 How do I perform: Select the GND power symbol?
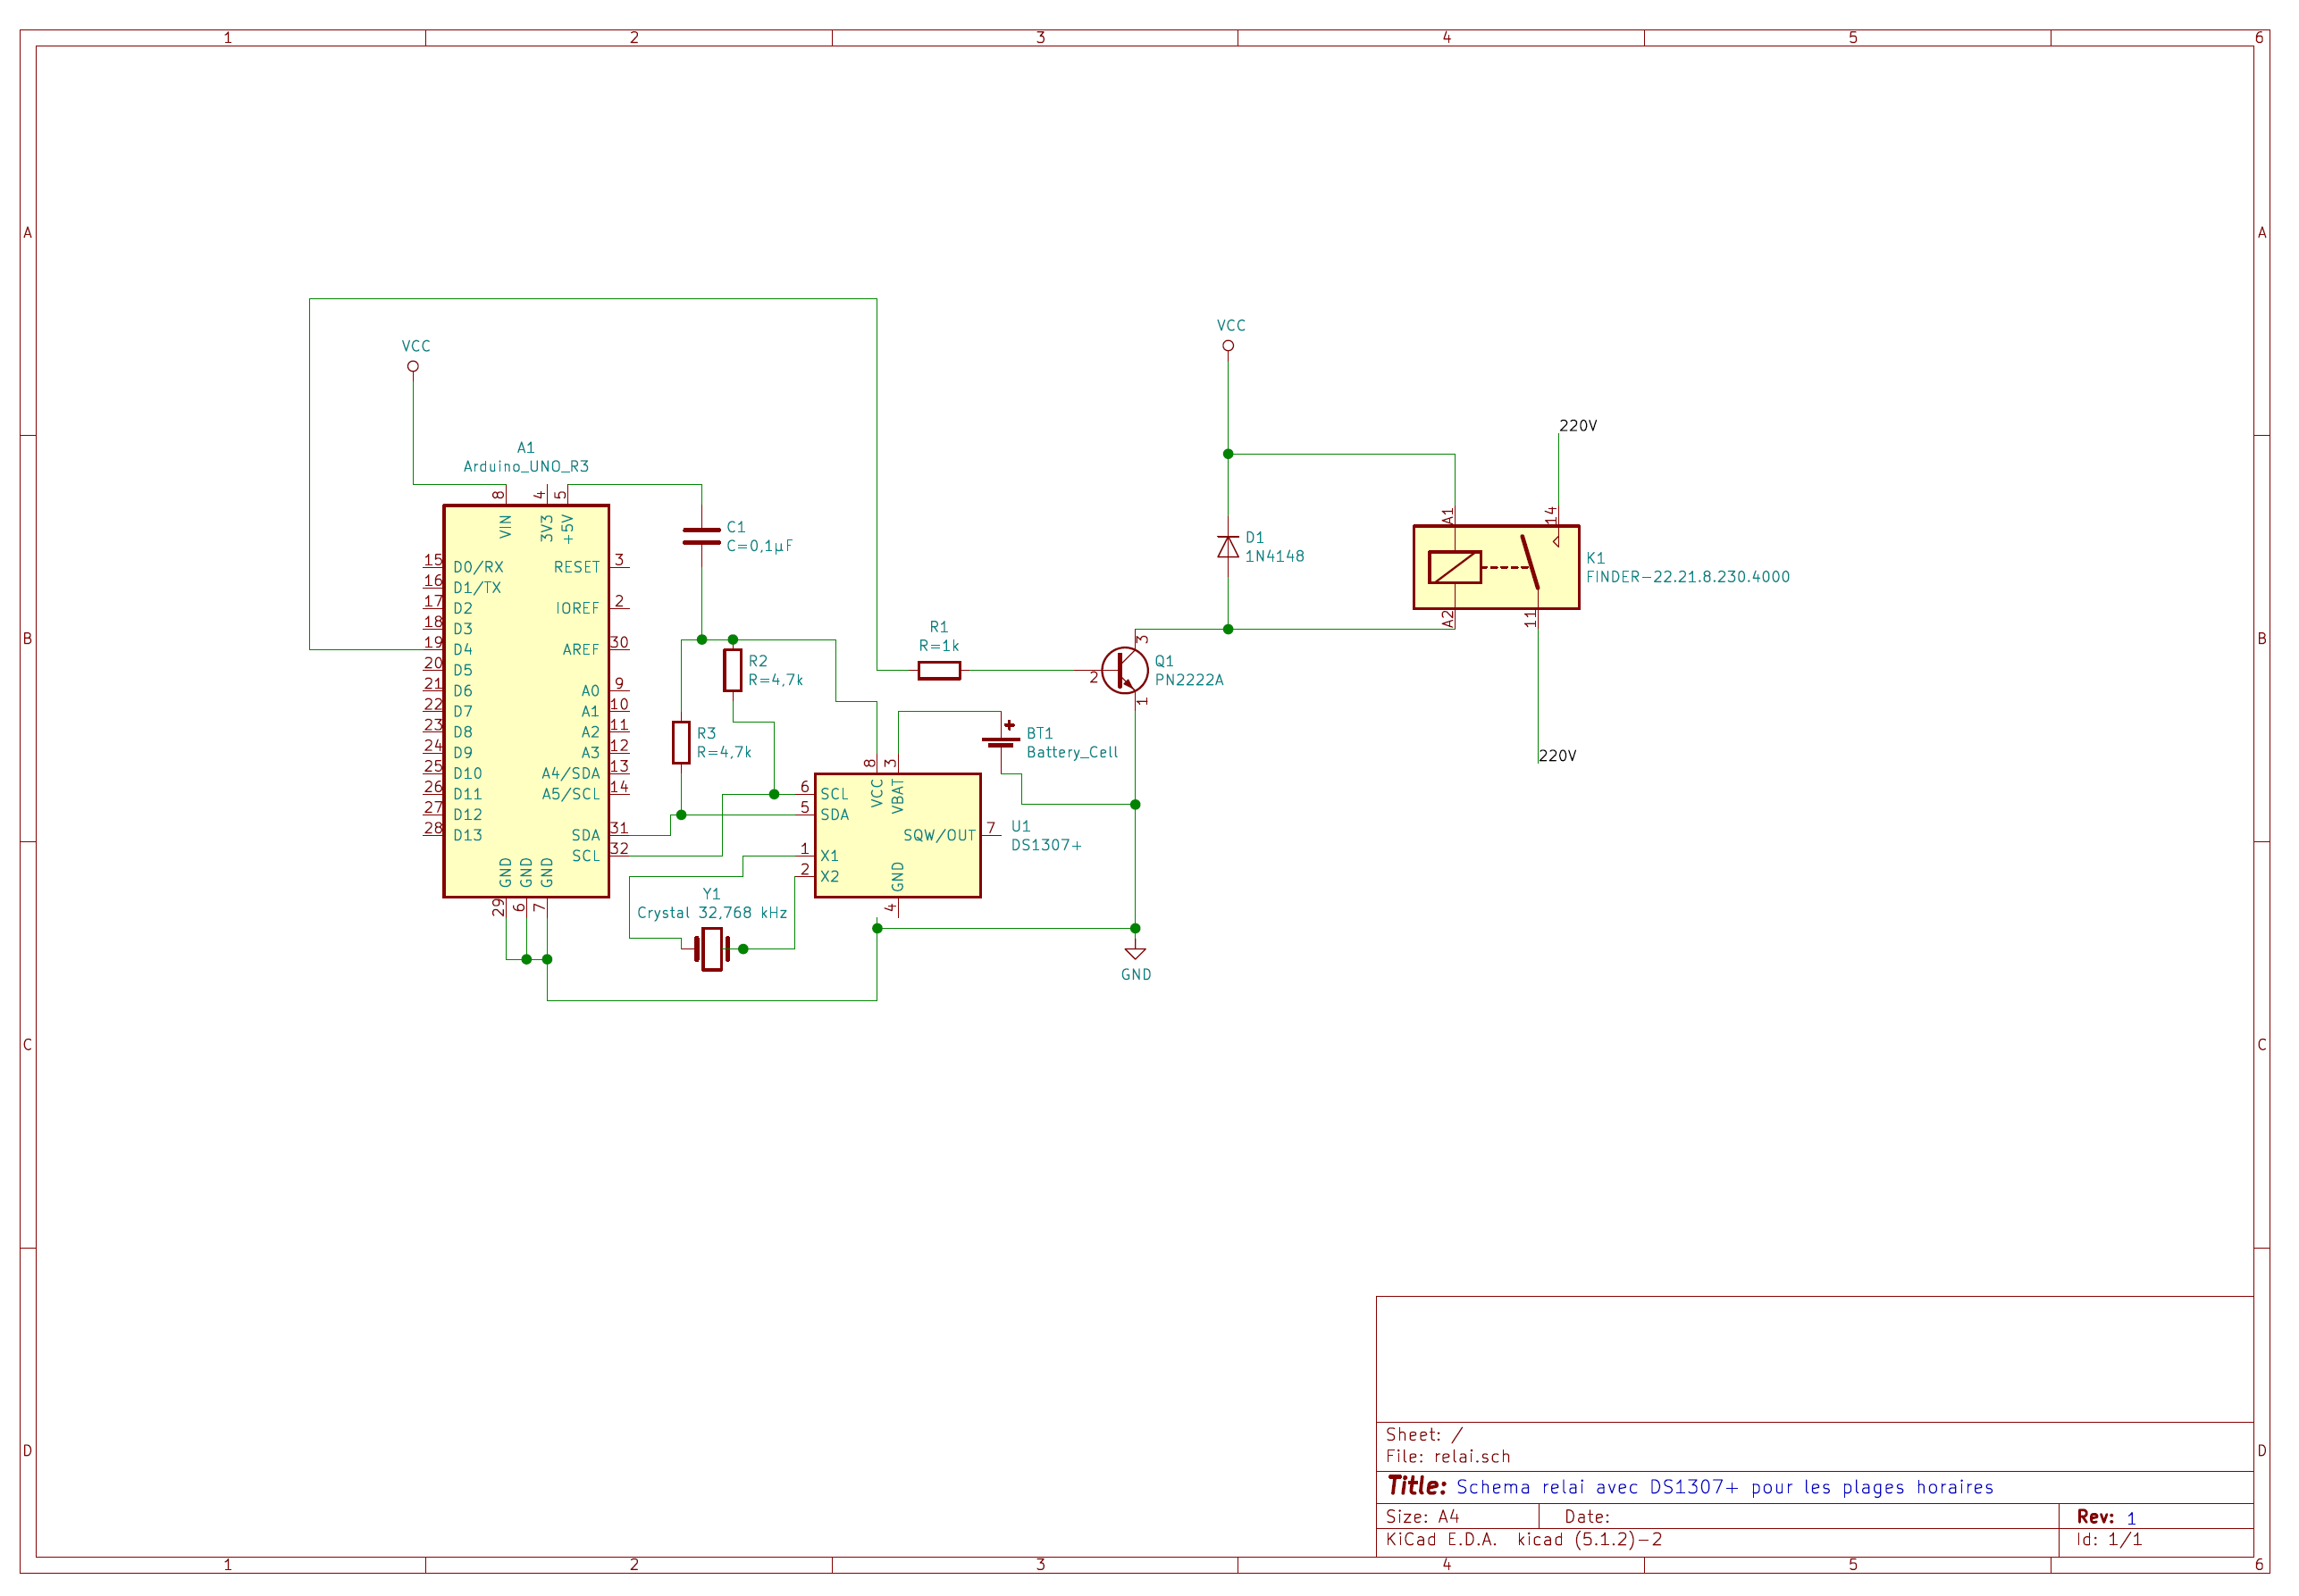[x=1135, y=955]
